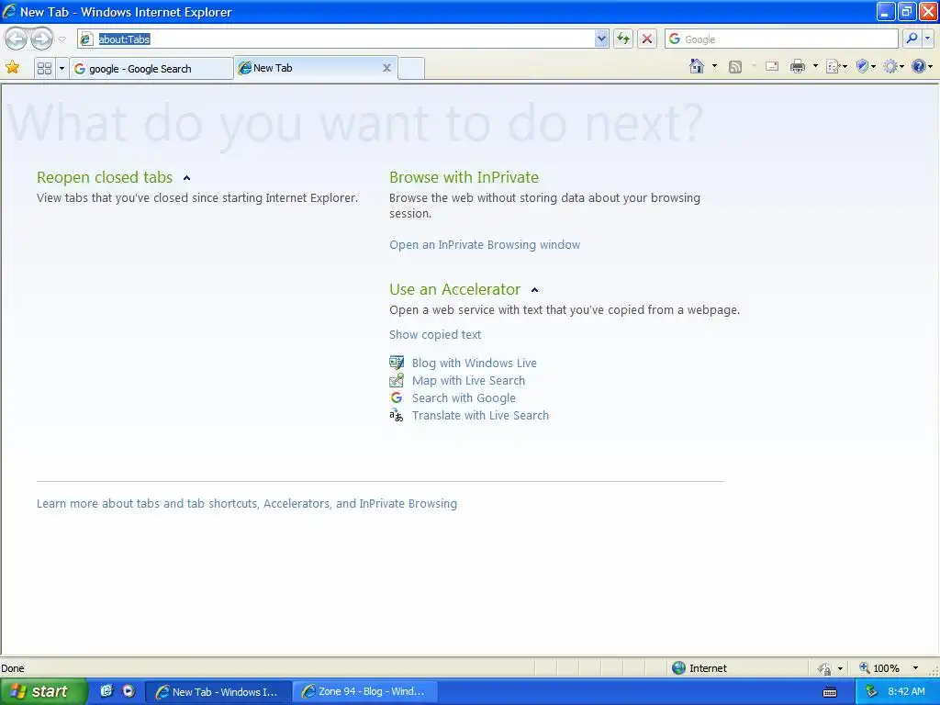Click the RSS Feeds icon

tap(735, 66)
